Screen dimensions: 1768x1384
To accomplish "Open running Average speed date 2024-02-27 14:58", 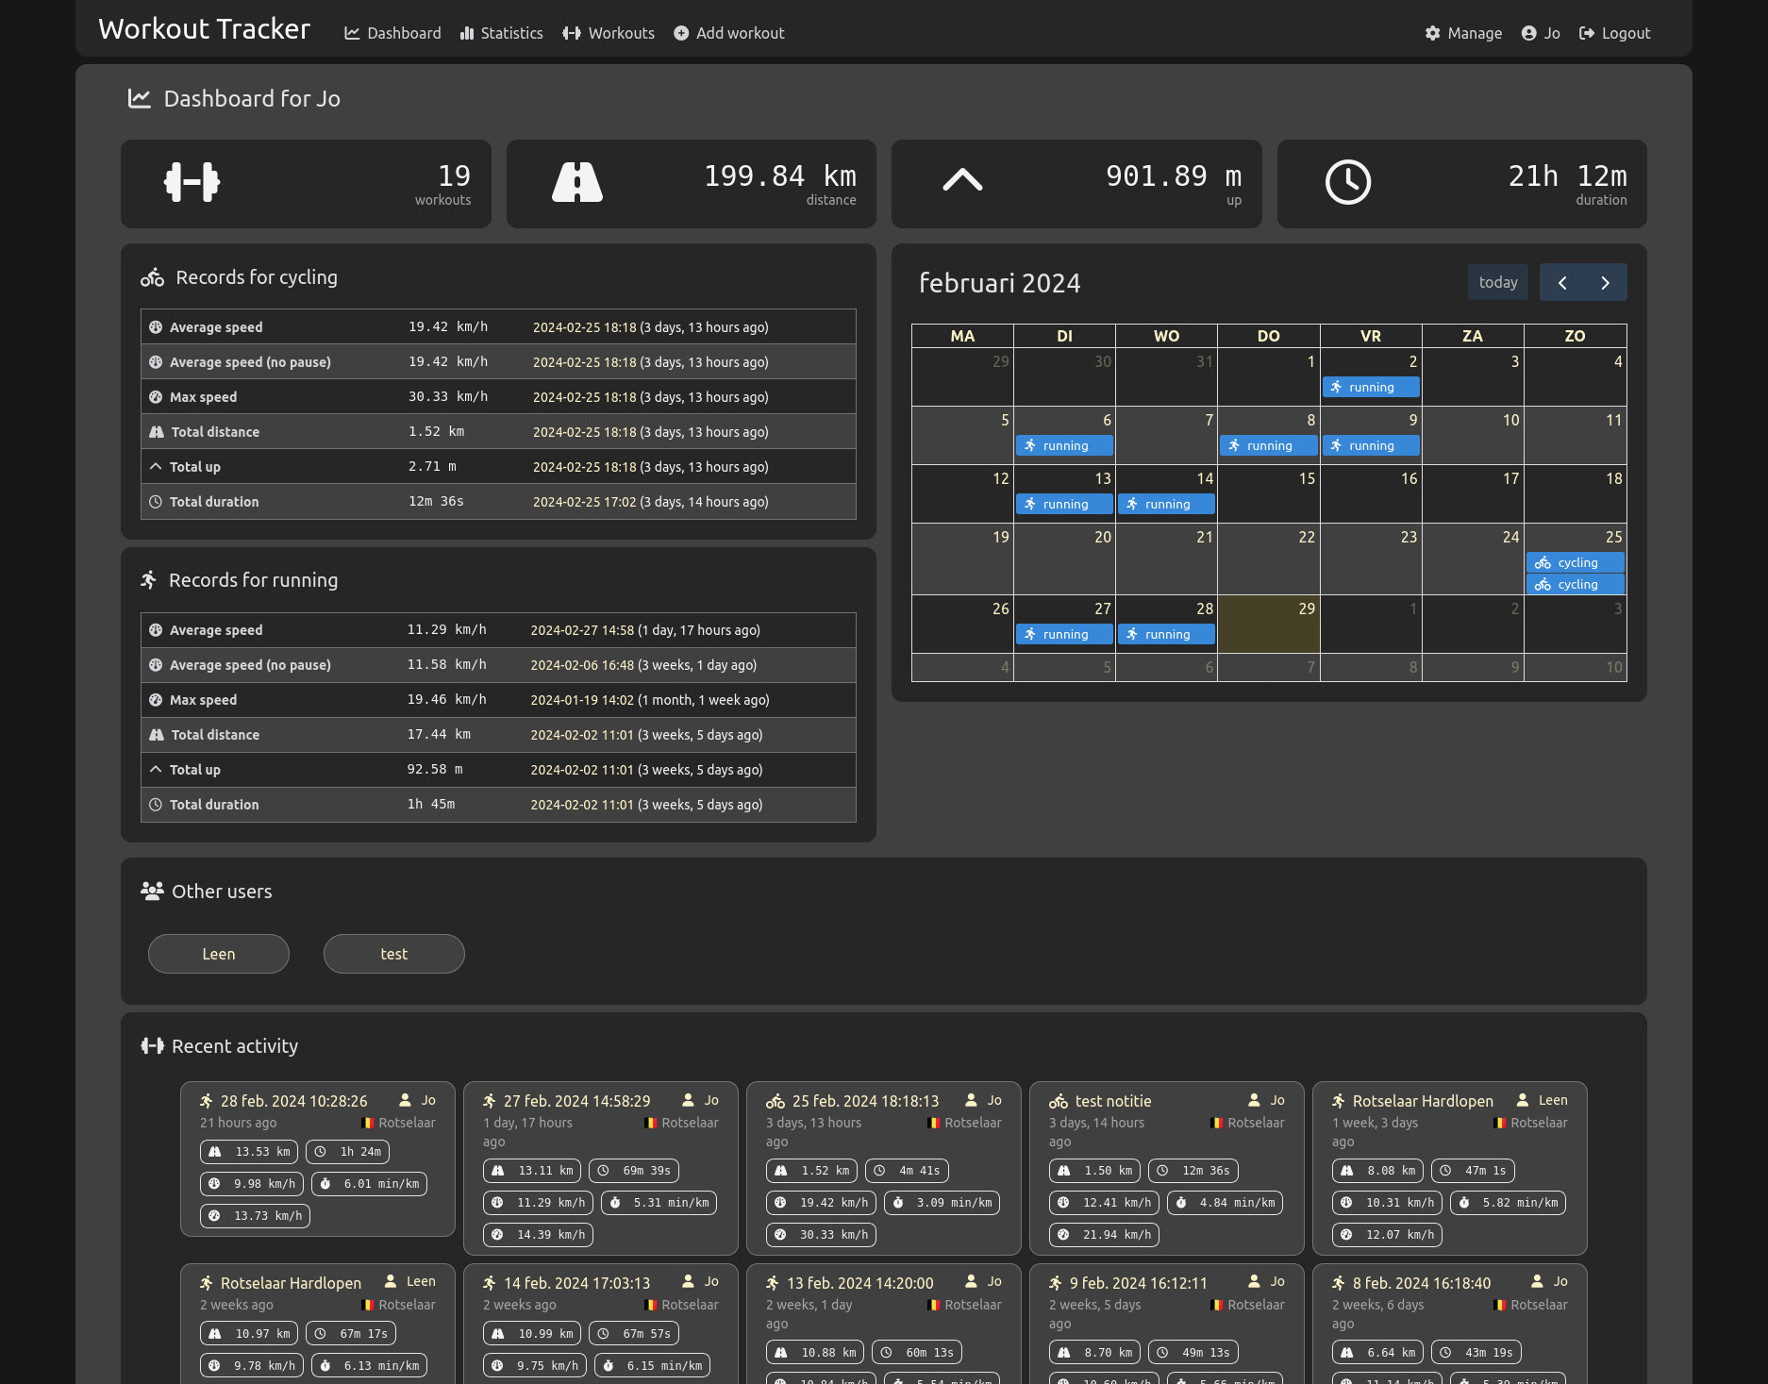I will (582, 630).
